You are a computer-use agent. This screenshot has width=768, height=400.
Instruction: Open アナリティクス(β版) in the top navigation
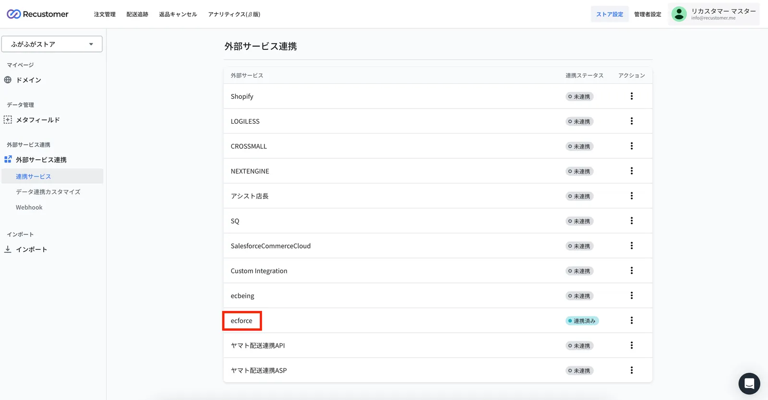[234, 14]
